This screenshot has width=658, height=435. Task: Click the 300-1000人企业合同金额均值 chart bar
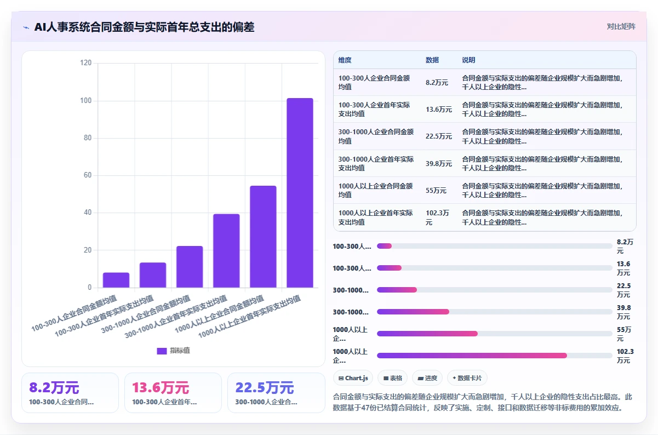190,267
